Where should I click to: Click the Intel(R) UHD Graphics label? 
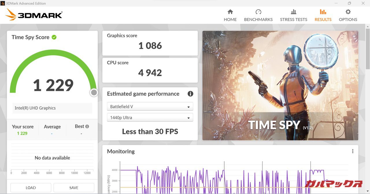(35, 108)
